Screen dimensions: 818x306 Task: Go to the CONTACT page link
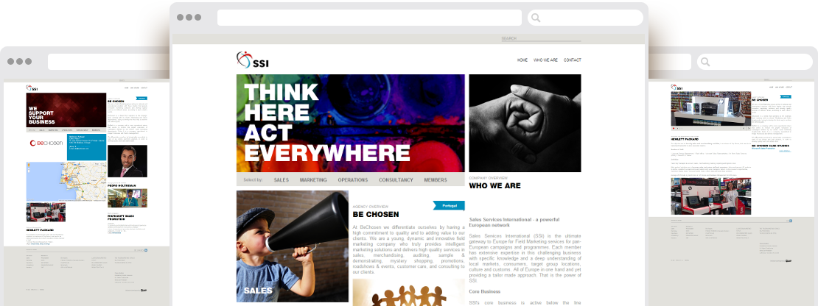(x=573, y=60)
